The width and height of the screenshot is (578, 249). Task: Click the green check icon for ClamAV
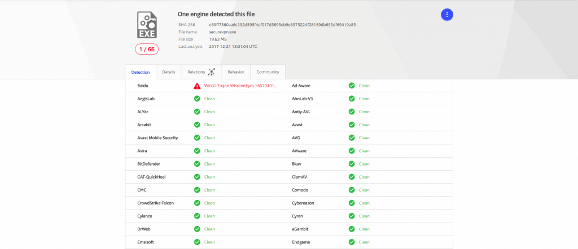click(x=352, y=177)
